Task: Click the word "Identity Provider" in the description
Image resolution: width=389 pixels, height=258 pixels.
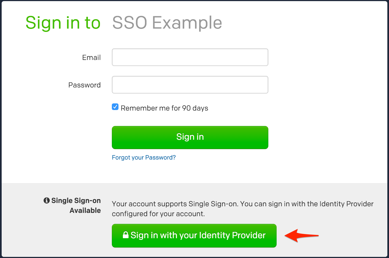Action: tap(346, 204)
